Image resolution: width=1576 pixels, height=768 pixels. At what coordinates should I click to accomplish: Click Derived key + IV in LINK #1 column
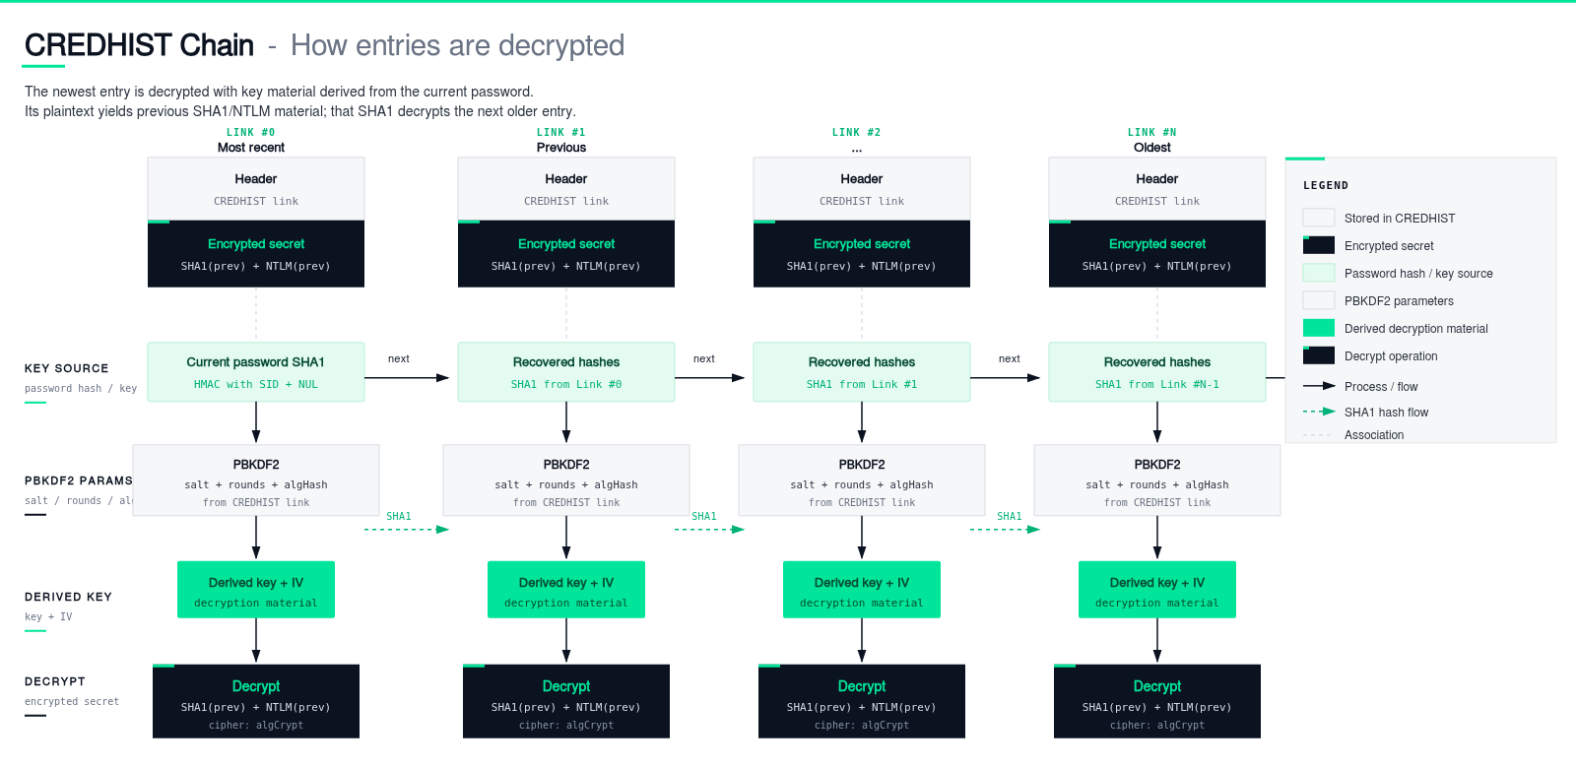coord(566,590)
